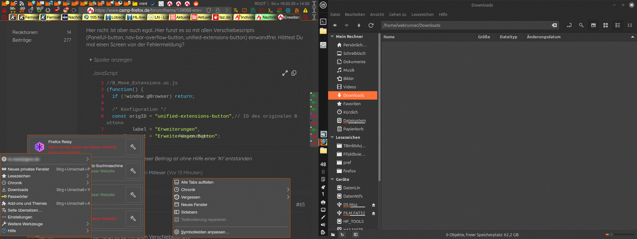Open the Lesezeichen menu in the menu bar
The height and width of the screenshot is (239, 637).
(x=422, y=15)
